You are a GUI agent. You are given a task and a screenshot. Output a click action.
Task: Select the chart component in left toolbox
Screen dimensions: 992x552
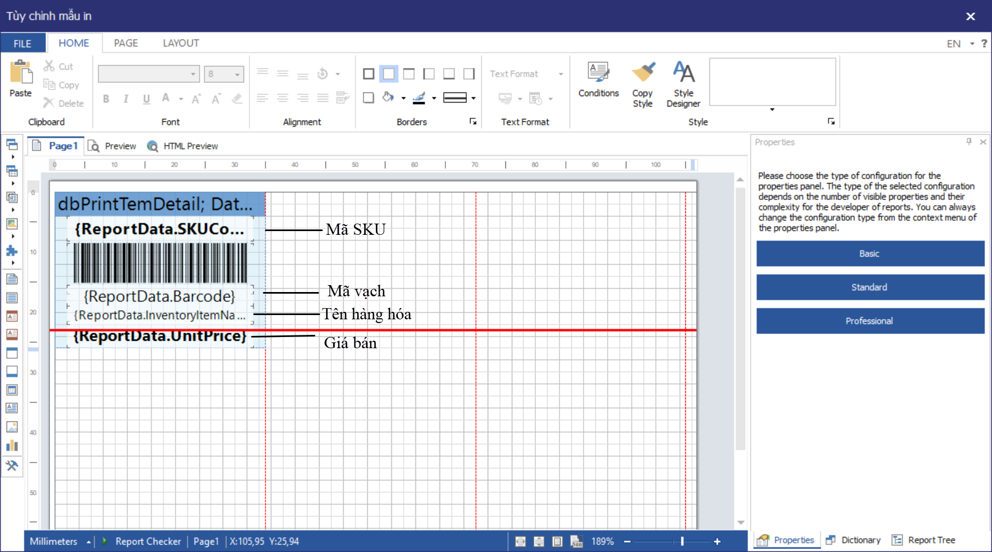click(x=12, y=446)
